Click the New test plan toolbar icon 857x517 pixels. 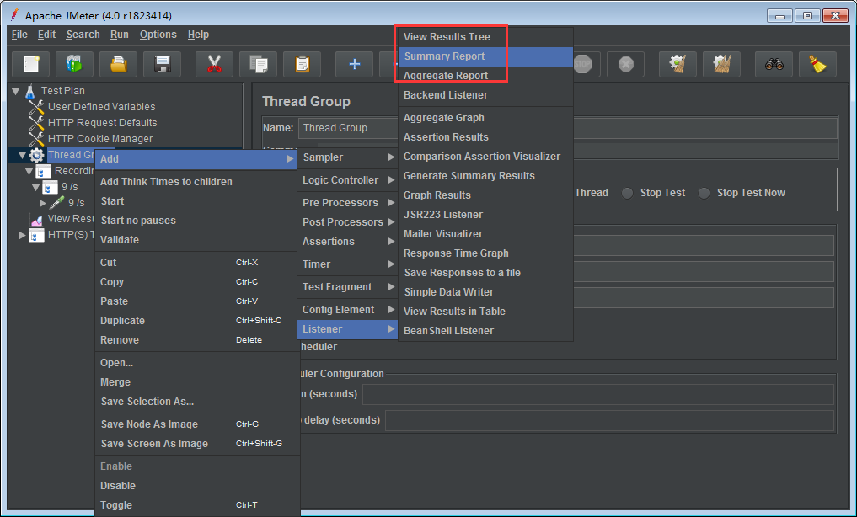point(31,65)
